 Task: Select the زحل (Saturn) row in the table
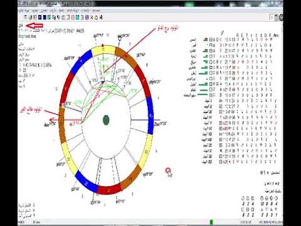231,73
